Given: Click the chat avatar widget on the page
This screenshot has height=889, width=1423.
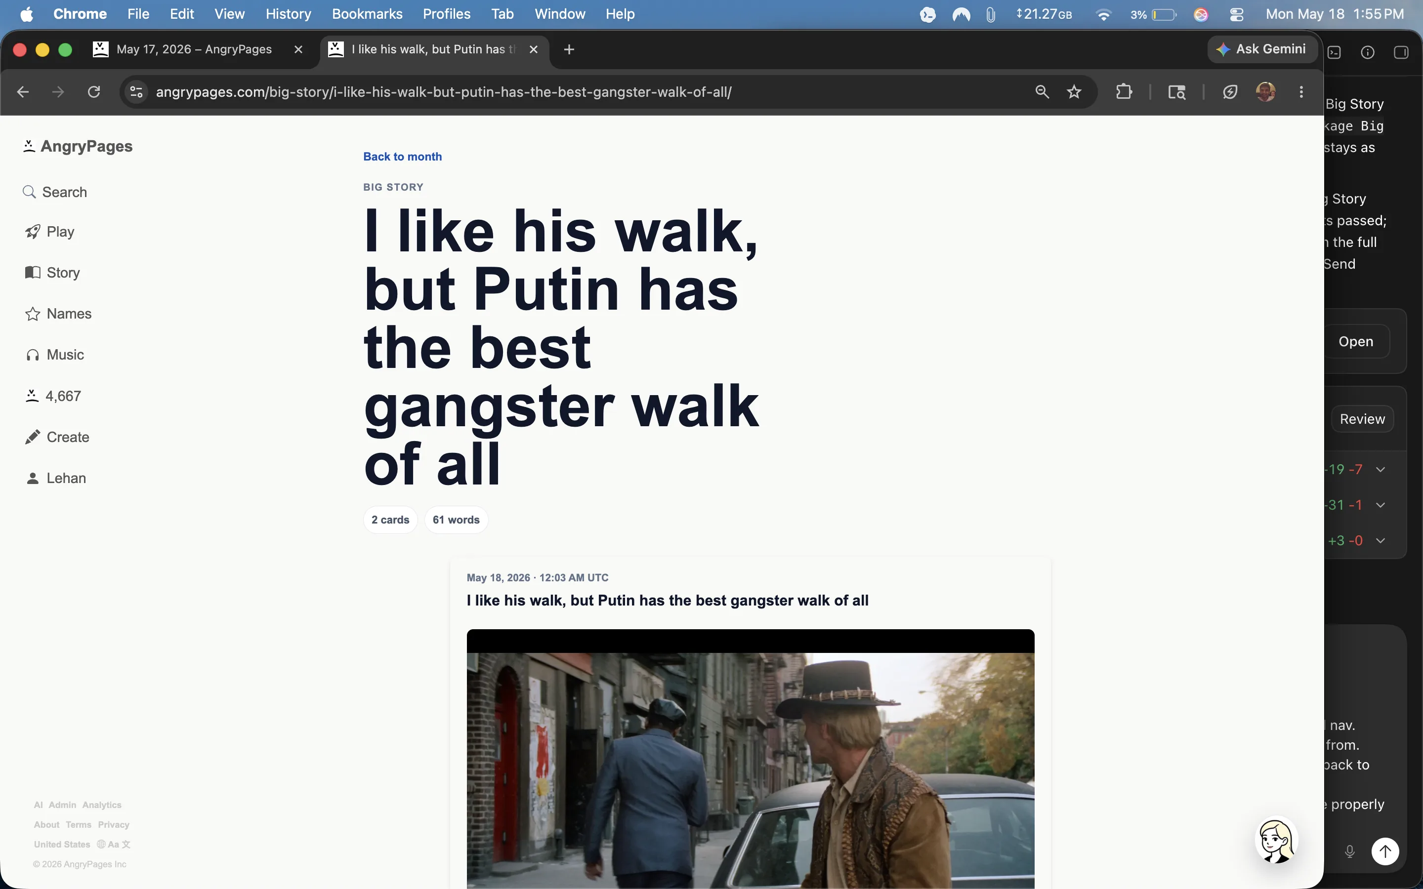Looking at the screenshot, I should pos(1277,840).
